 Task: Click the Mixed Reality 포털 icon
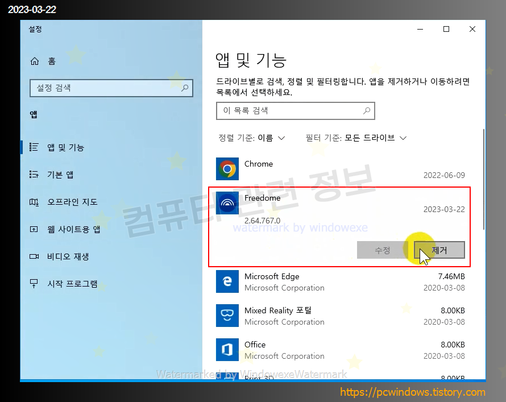[x=227, y=316]
